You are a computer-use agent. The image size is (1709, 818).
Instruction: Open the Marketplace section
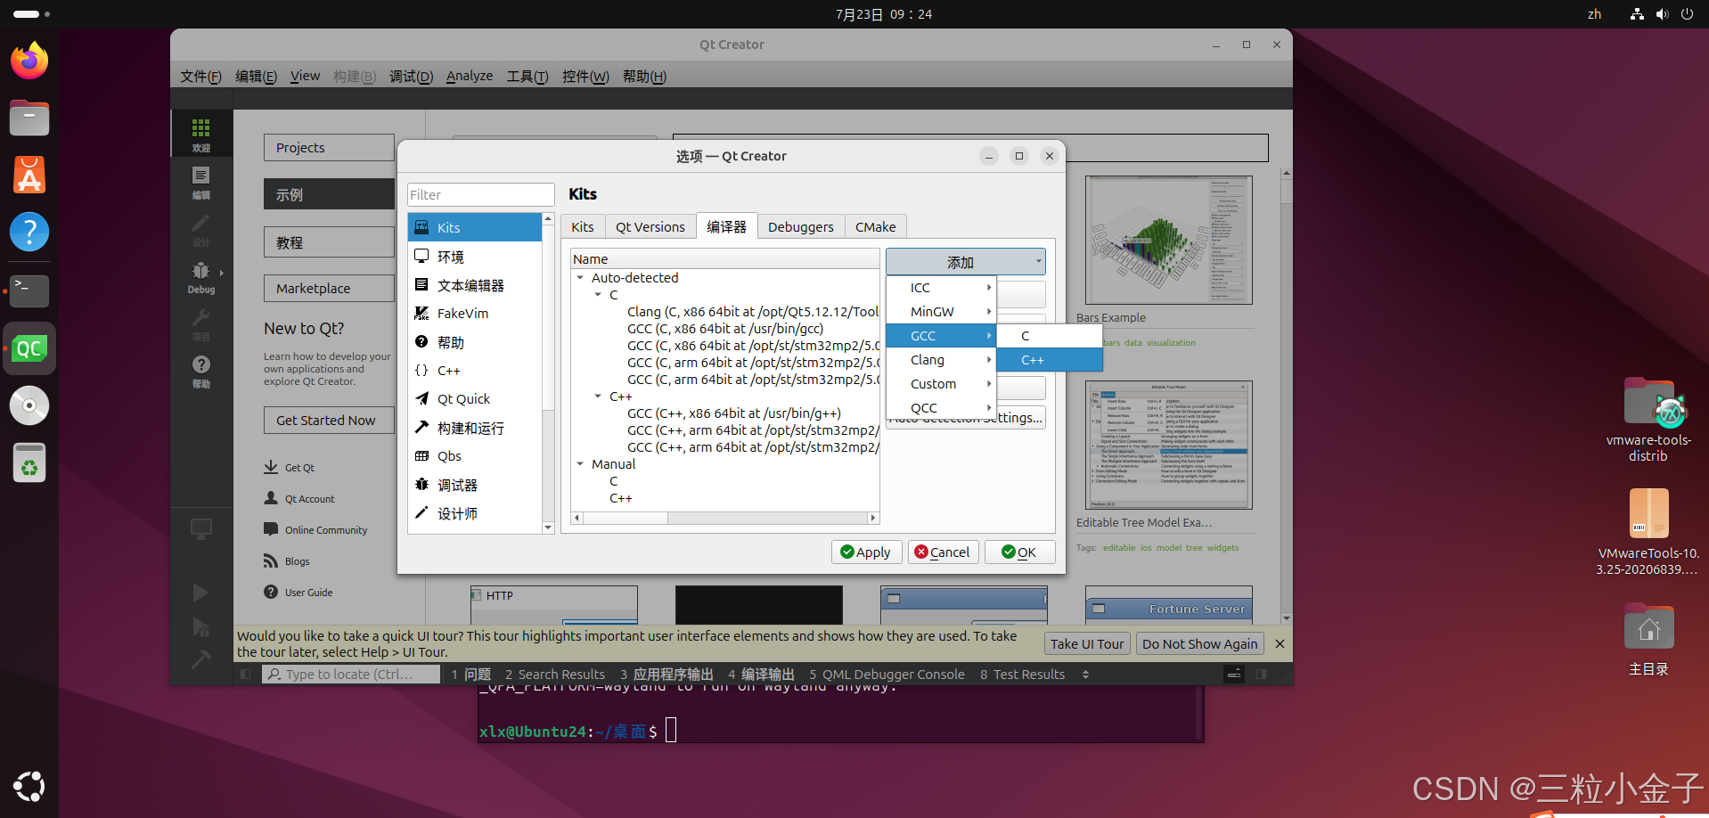pyautogui.click(x=329, y=289)
